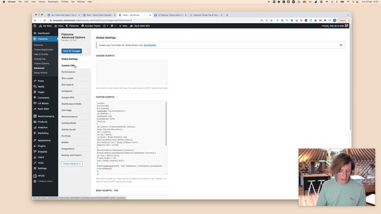Switch to Site Loader section
The width and height of the screenshot is (381, 214).
pyautogui.click(x=74, y=78)
